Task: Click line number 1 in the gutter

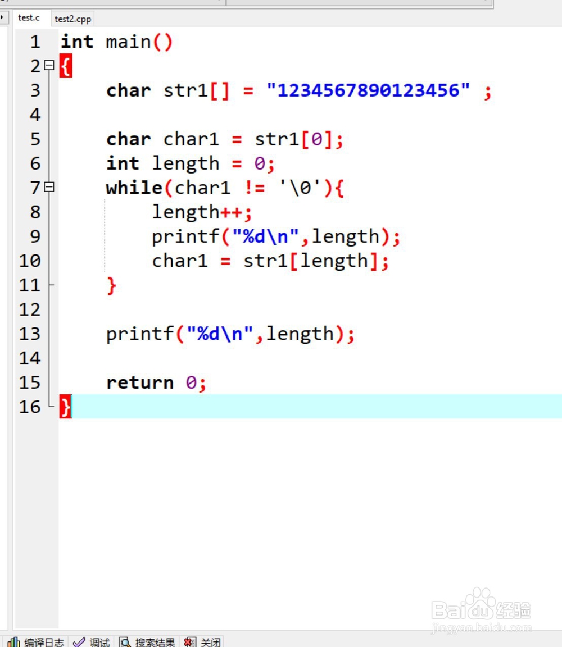Action: 35,42
